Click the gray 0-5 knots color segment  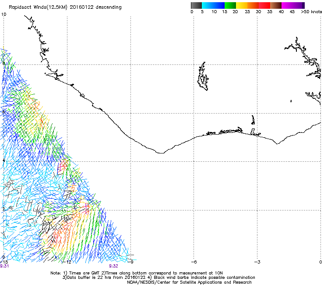click(196, 5)
